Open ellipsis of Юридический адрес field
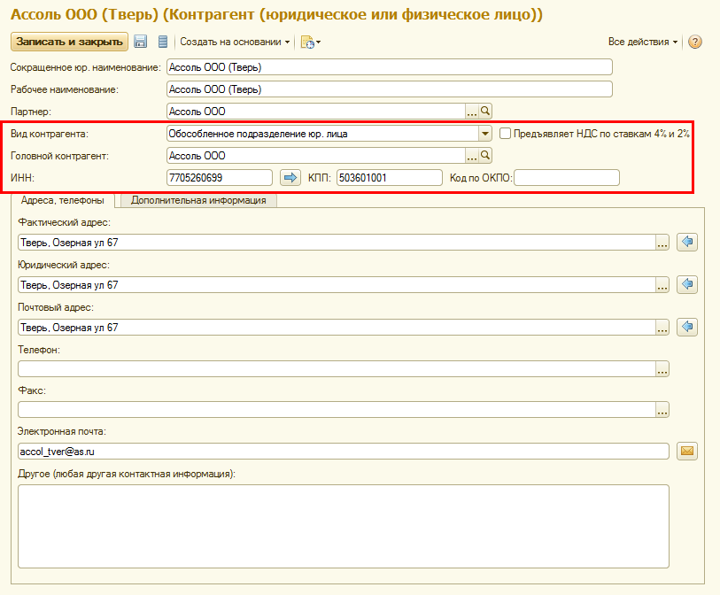The image size is (720, 595). (x=662, y=285)
